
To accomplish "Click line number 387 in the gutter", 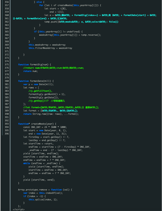I will click(7, 104).
